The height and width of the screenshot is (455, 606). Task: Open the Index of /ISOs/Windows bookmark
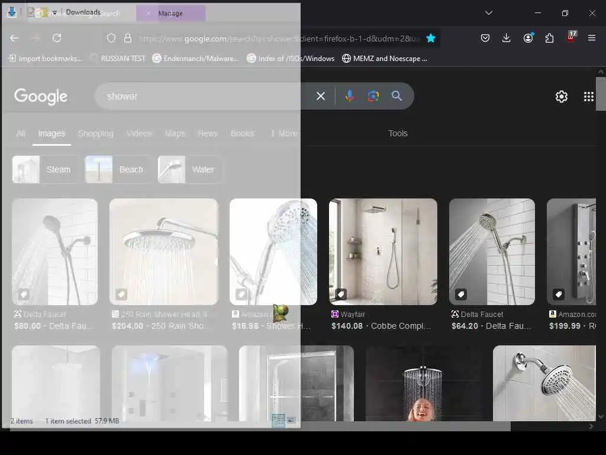click(x=291, y=59)
